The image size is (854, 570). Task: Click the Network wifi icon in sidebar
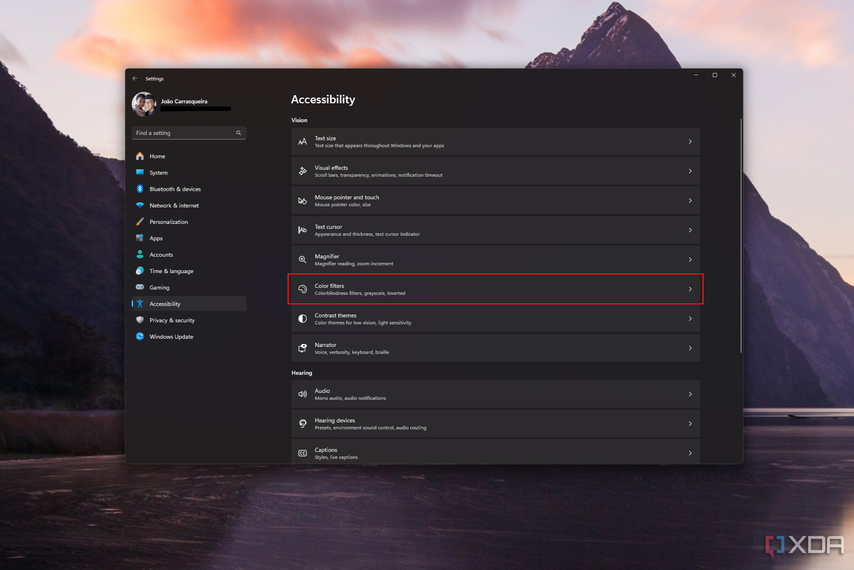pos(140,205)
